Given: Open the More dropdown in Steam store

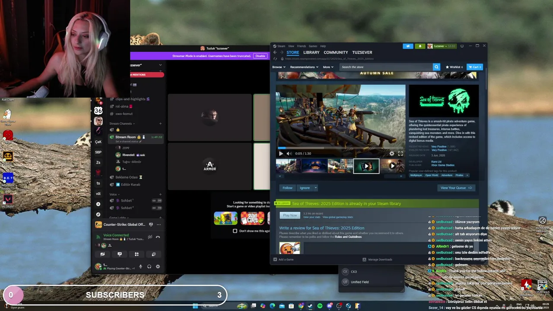Looking at the screenshot, I should pyautogui.click(x=328, y=67).
